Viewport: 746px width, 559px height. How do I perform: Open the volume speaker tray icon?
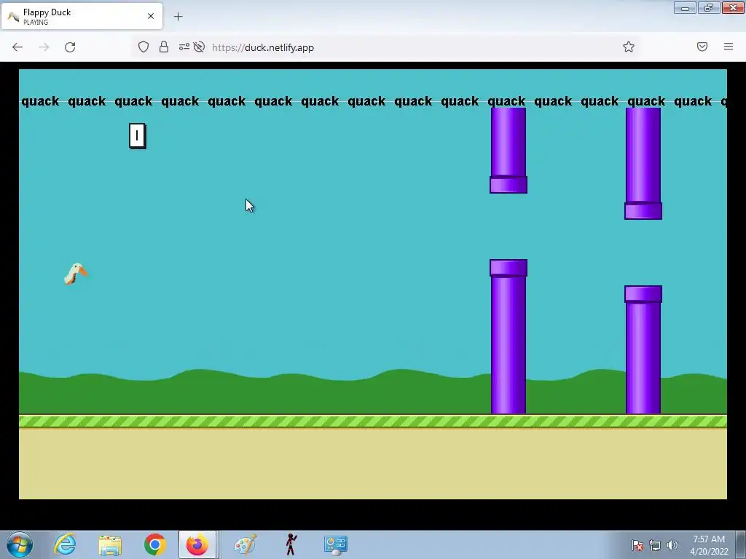pos(672,545)
